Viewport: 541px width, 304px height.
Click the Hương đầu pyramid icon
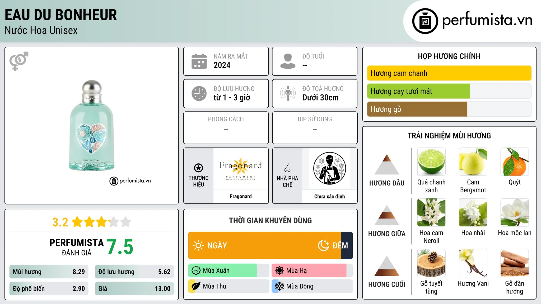(387, 164)
